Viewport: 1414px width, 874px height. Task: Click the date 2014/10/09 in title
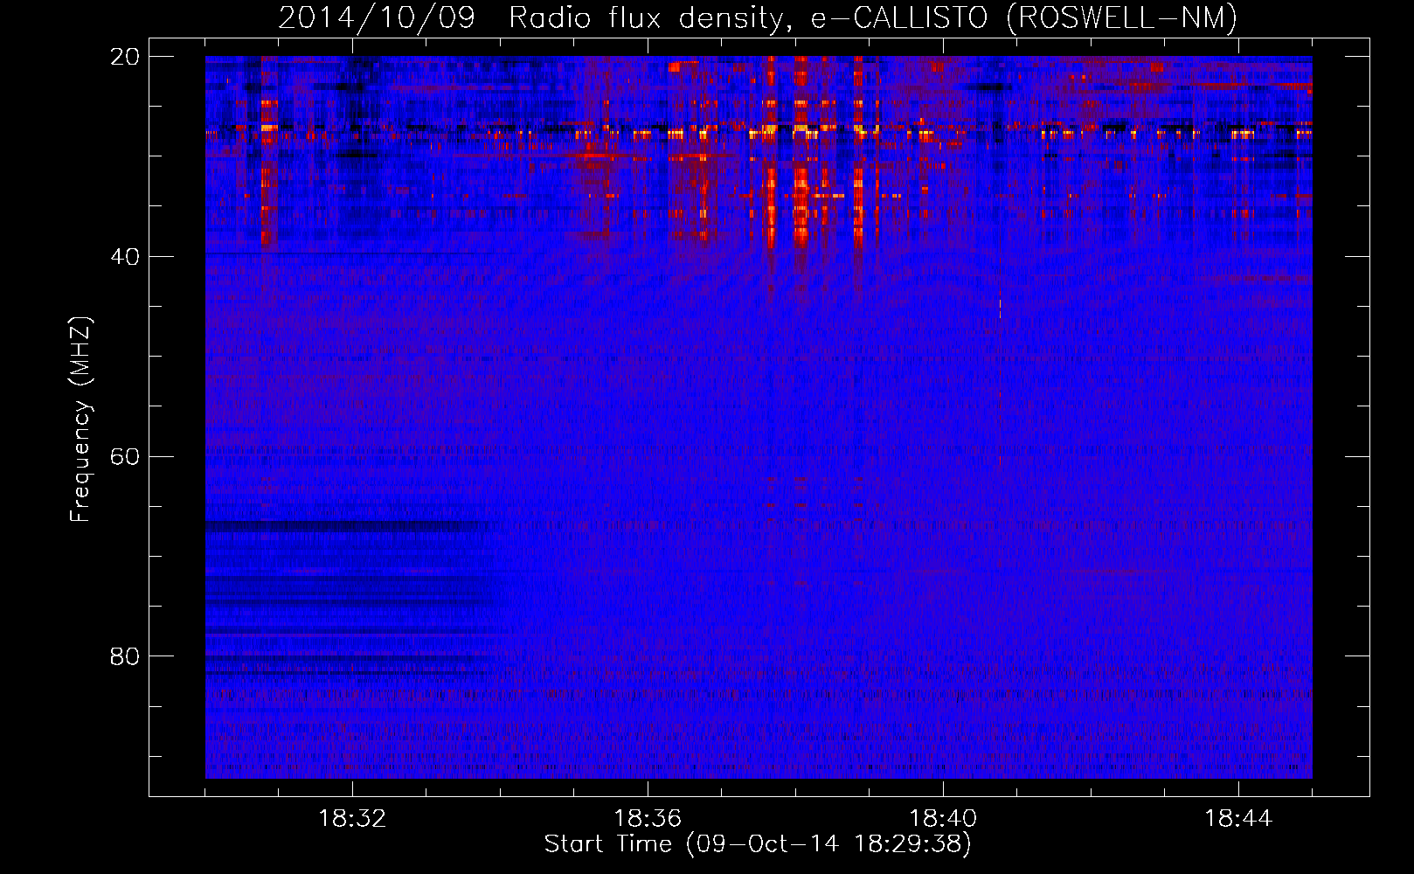coord(377,17)
